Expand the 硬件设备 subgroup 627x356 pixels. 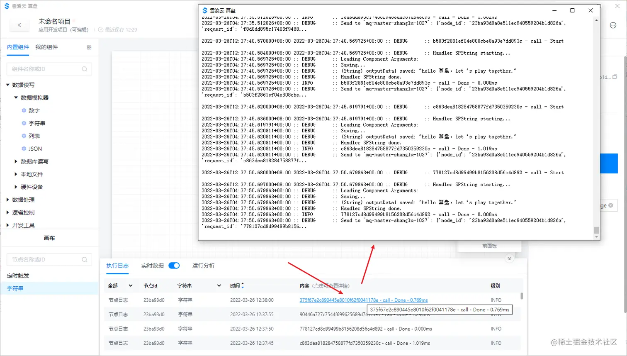[x=16, y=187]
